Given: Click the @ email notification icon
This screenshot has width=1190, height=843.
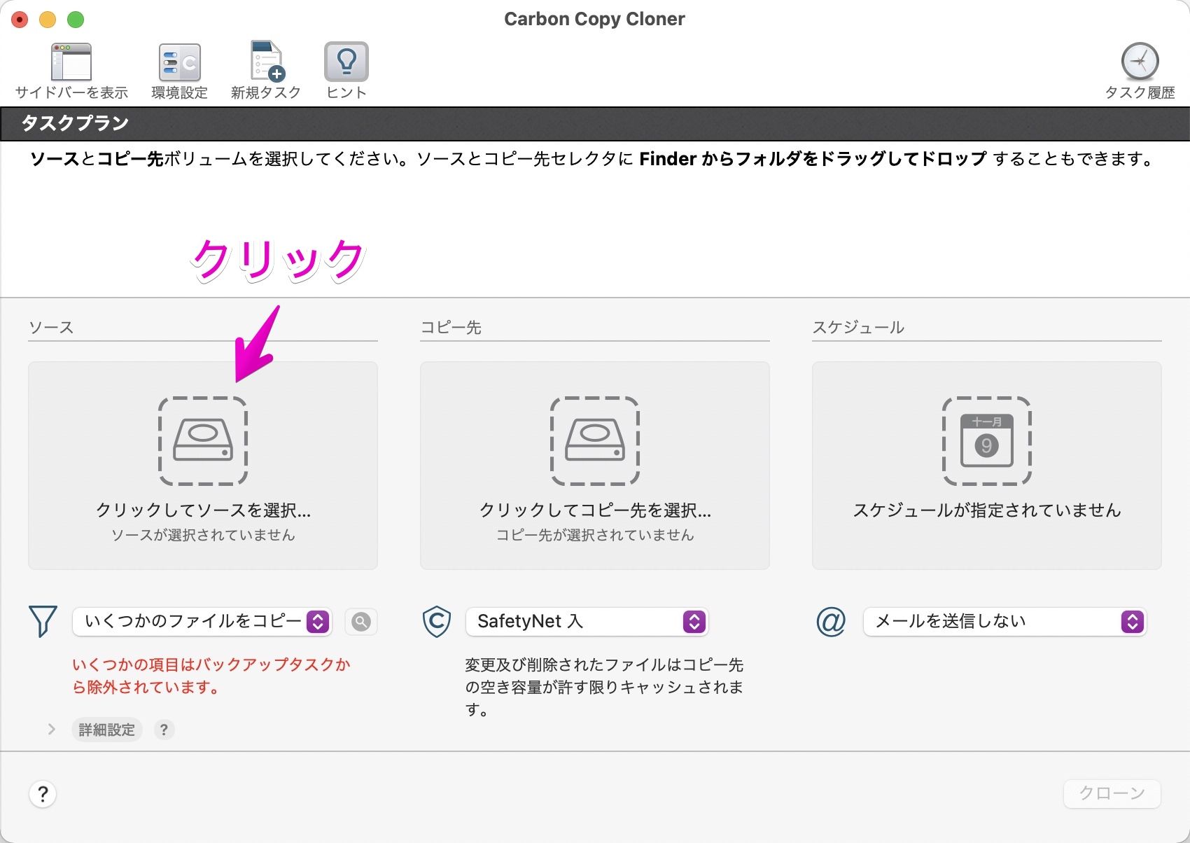Looking at the screenshot, I should [x=831, y=621].
